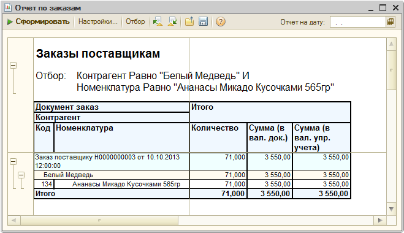This screenshot has width=404, height=233.
Task: Open calendar picker for report date
Action: pos(391,22)
